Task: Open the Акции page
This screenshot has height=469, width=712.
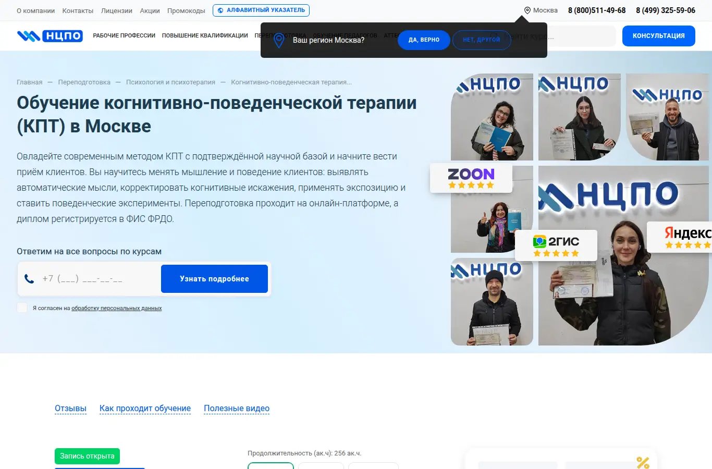Action: click(x=150, y=10)
